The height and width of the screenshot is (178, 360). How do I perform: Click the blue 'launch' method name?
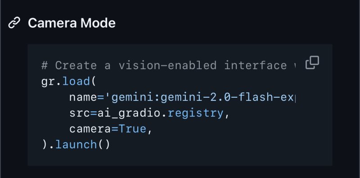coord(76,144)
